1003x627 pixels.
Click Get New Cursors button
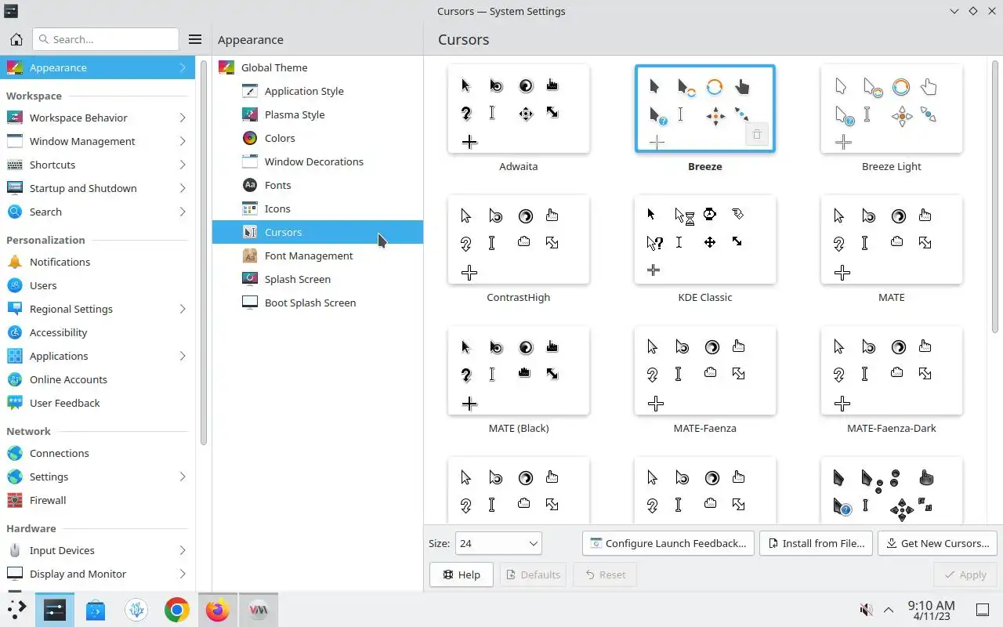click(x=937, y=543)
